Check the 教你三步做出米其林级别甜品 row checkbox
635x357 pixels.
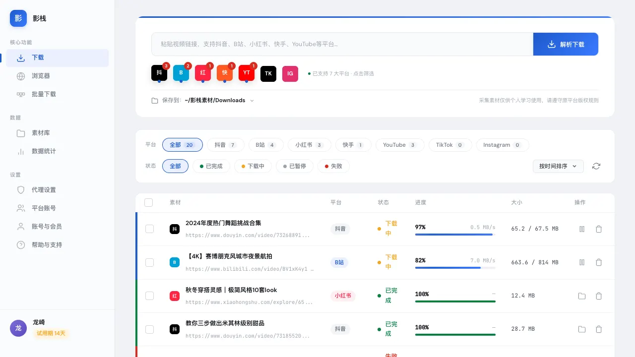[149, 329]
